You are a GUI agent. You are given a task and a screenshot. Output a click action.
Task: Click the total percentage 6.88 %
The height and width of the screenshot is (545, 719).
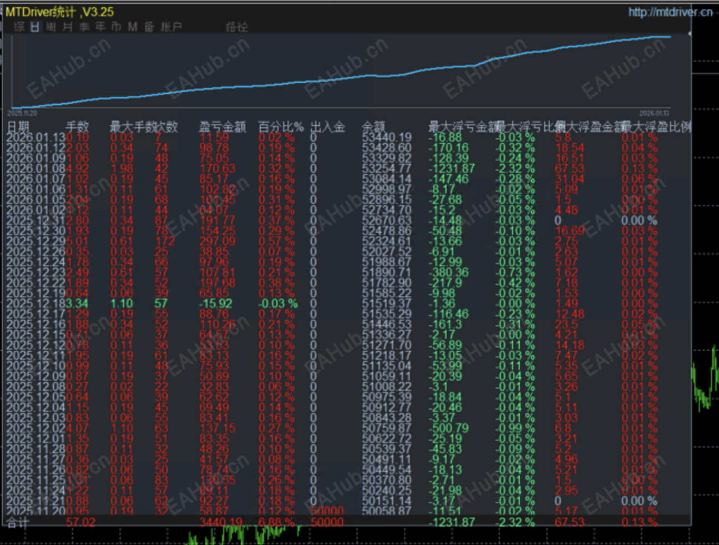277,522
